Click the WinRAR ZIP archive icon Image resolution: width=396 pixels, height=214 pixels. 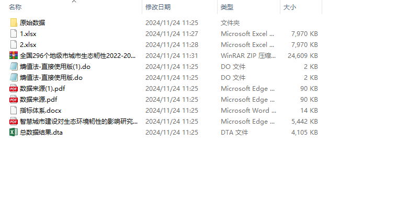point(14,55)
